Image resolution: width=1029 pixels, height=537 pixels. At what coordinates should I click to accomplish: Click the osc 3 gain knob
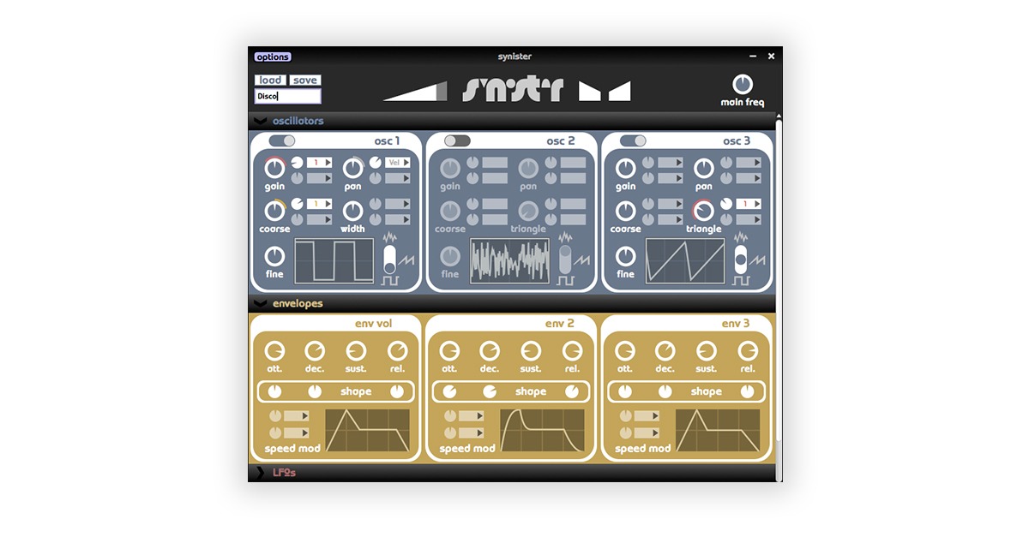tap(625, 168)
